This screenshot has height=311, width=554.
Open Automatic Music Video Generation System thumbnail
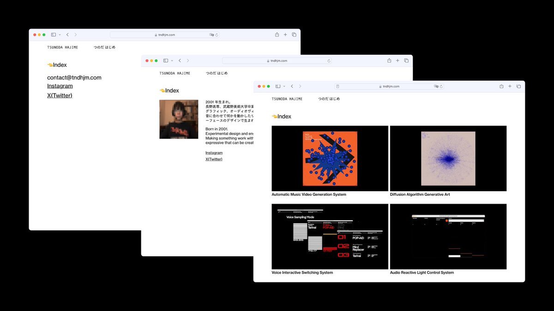pyautogui.click(x=330, y=158)
